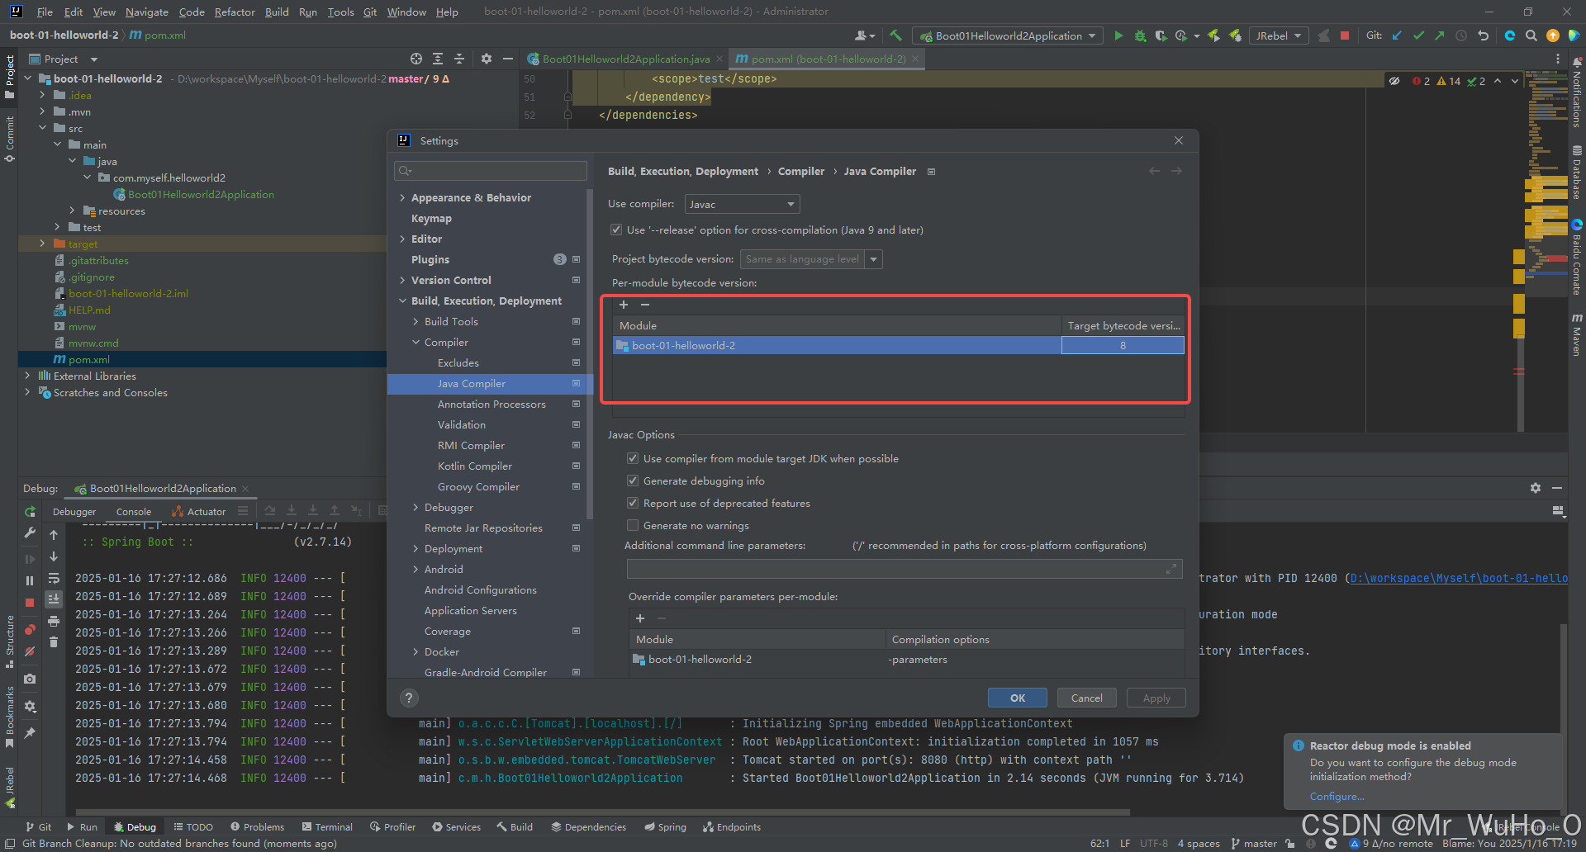This screenshot has height=852, width=1586.
Task: Click the Debug bug icon in toolbar
Action: [1140, 35]
